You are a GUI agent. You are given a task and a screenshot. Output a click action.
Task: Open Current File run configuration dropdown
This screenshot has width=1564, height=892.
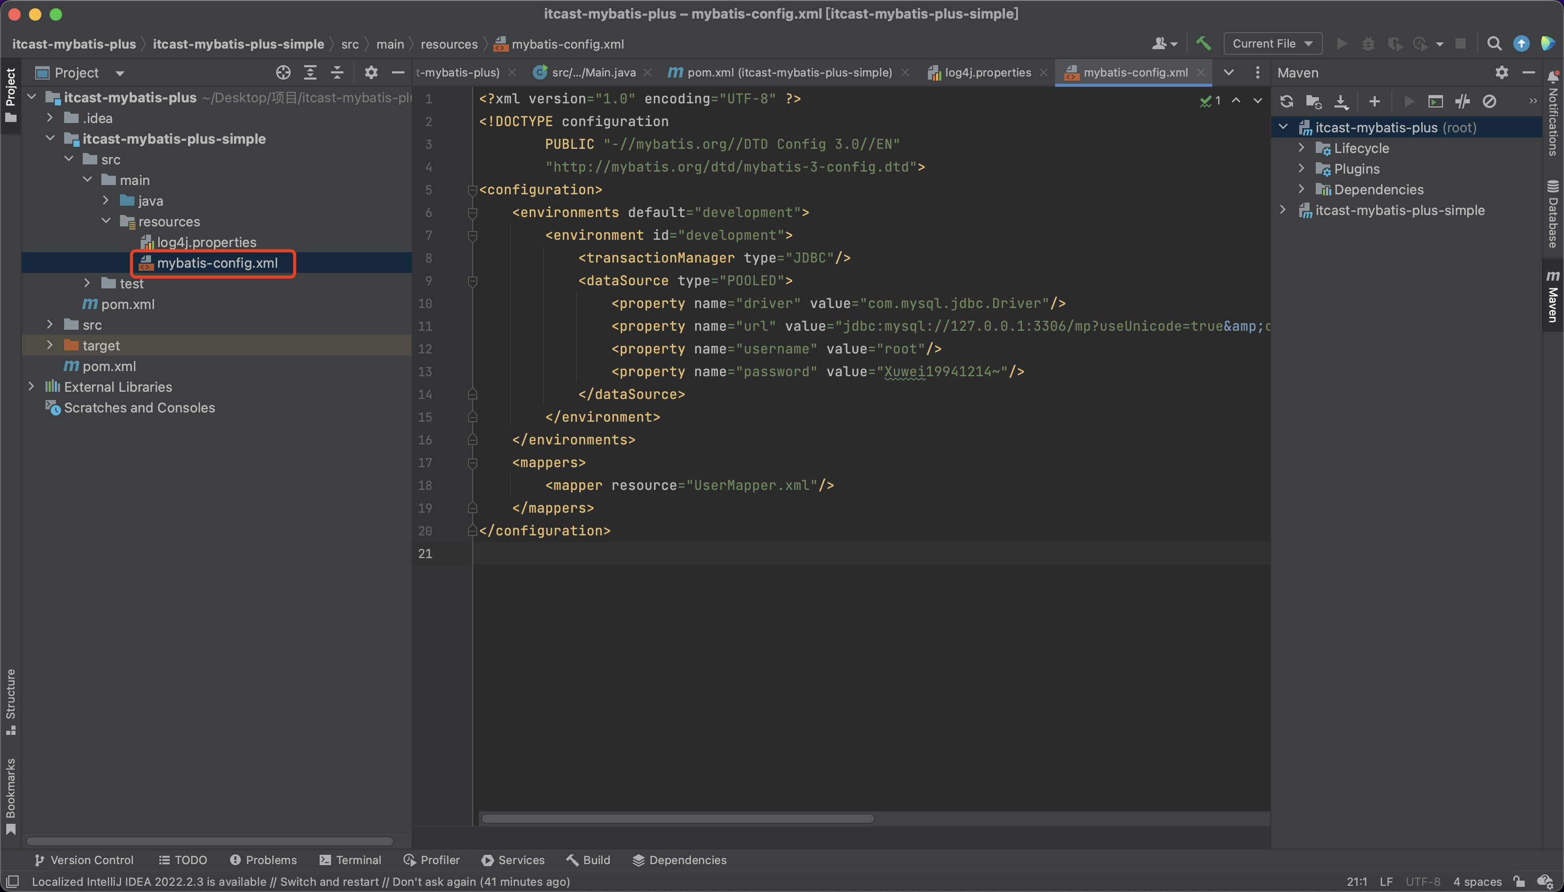coord(1272,43)
